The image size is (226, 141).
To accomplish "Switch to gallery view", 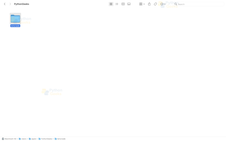I will tap(129, 4).
